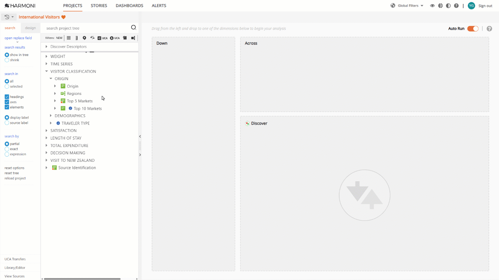Click the Top 10 Markets info icon
Screen dimensions: 499x280
(x=70, y=108)
